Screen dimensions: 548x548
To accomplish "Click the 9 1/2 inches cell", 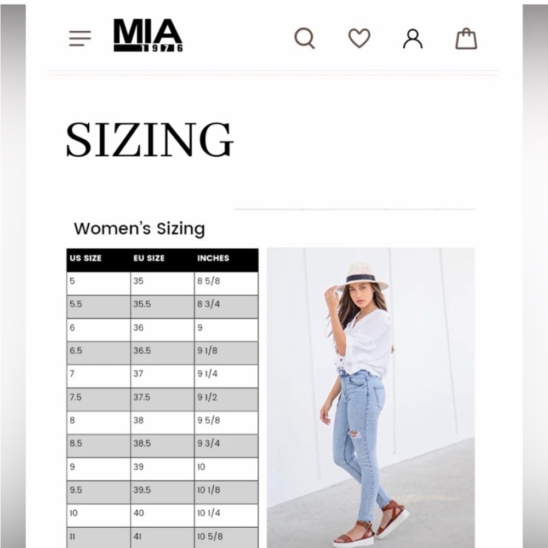I will pos(226,397).
